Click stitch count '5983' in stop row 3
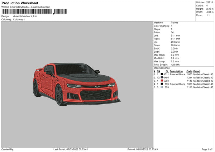 coord(166,81)
